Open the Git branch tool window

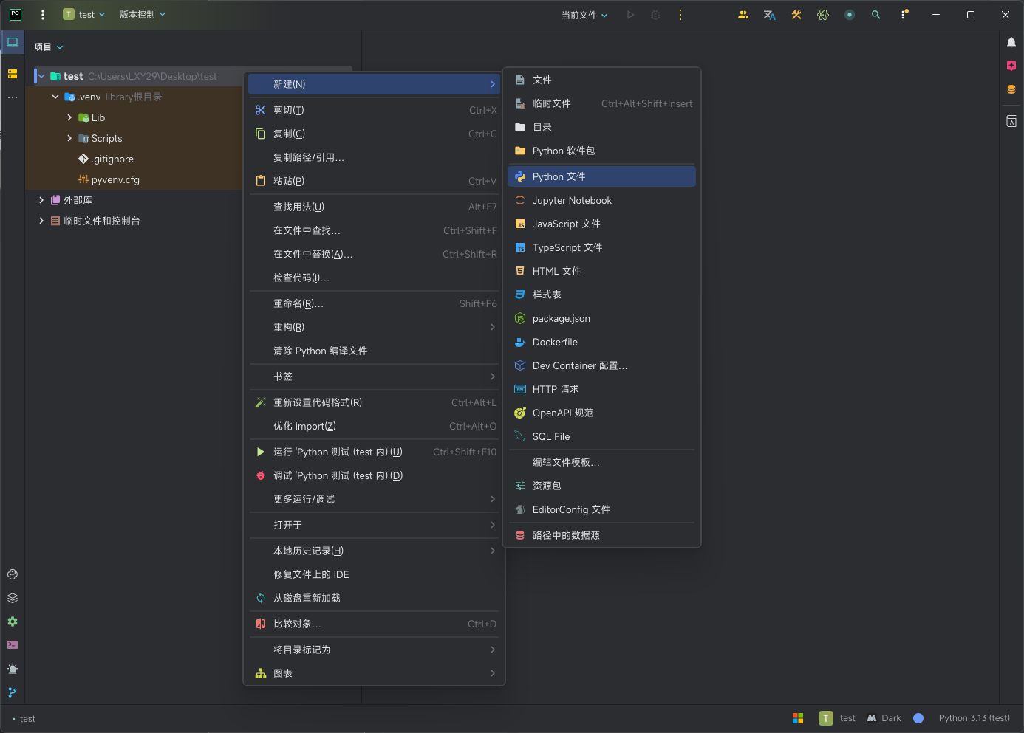[x=13, y=692]
